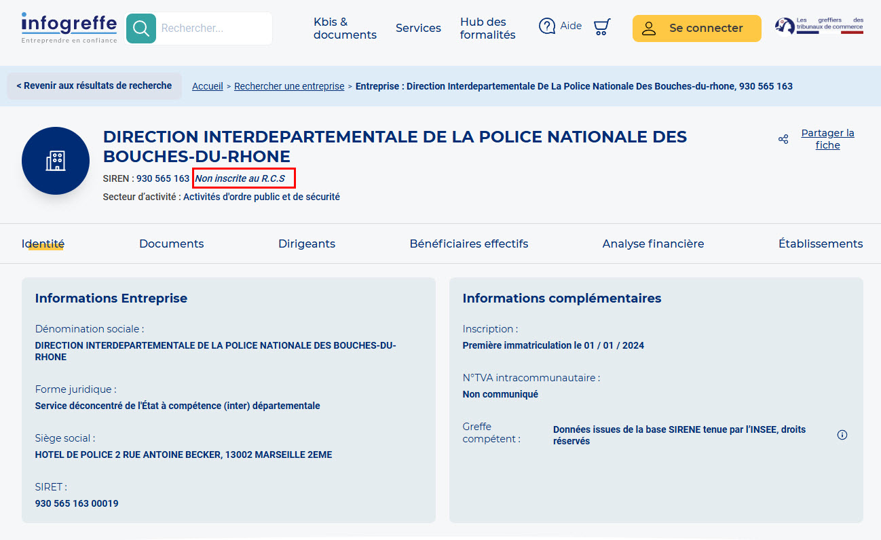Click the info icon next to Greffe compétent
This screenshot has width=881, height=540.
(x=842, y=435)
